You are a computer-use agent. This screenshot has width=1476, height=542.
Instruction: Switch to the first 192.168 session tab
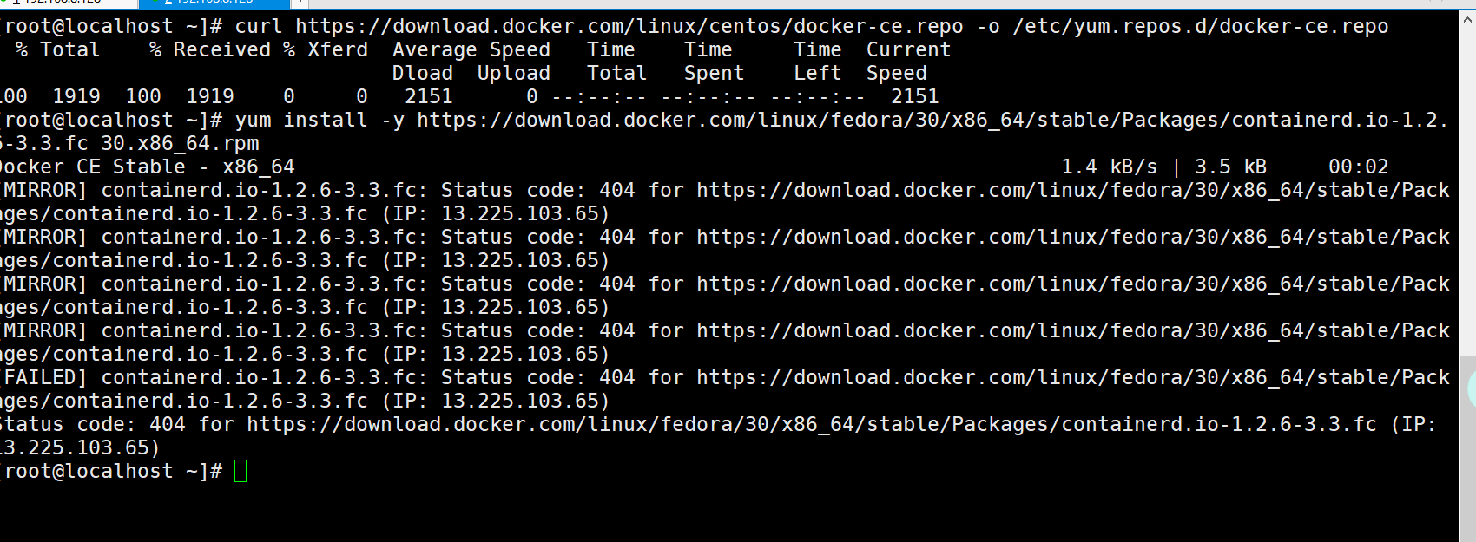pos(69,3)
